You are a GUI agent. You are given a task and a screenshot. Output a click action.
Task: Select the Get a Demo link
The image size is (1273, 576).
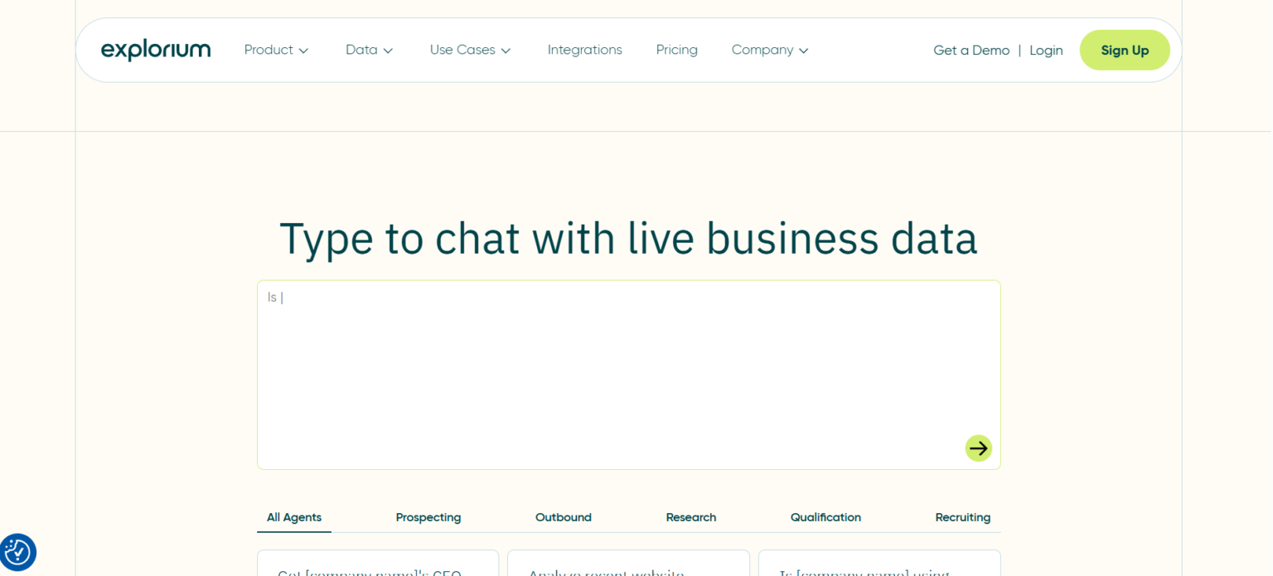click(x=970, y=50)
